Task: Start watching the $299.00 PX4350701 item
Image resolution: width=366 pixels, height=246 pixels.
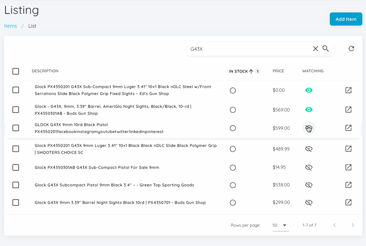Action: [309, 203]
